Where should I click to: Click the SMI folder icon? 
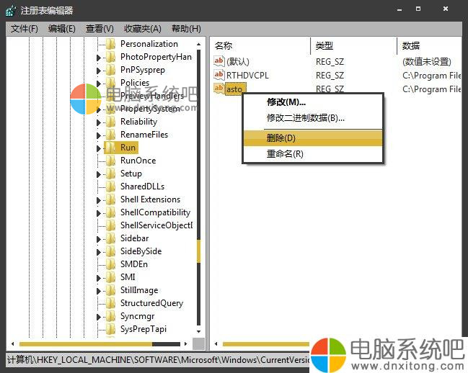tap(111, 277)
